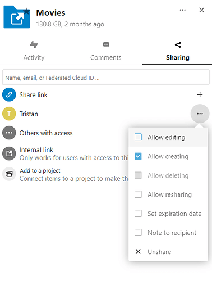The height and width of the screenshot is (281, 212).
Task: Click the Set expiration date label
Action: [174, 214]
